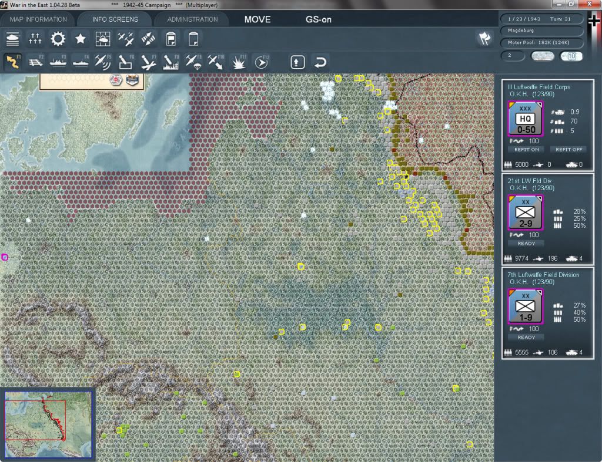Click the winter terrain indicator pill
602x462 pixels.
[542, 56]
